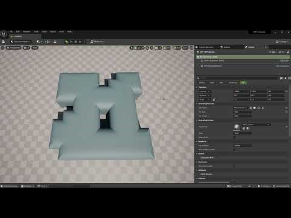Open the Help menu

69,31
